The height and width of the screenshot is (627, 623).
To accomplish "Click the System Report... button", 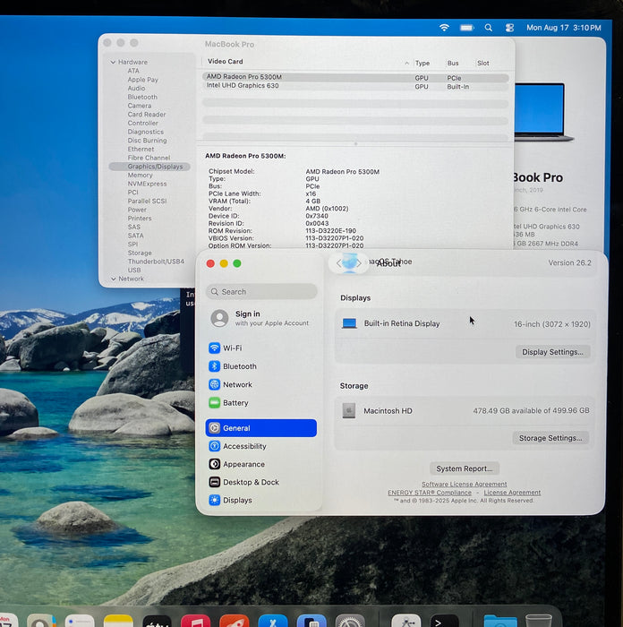I will 464,468.
